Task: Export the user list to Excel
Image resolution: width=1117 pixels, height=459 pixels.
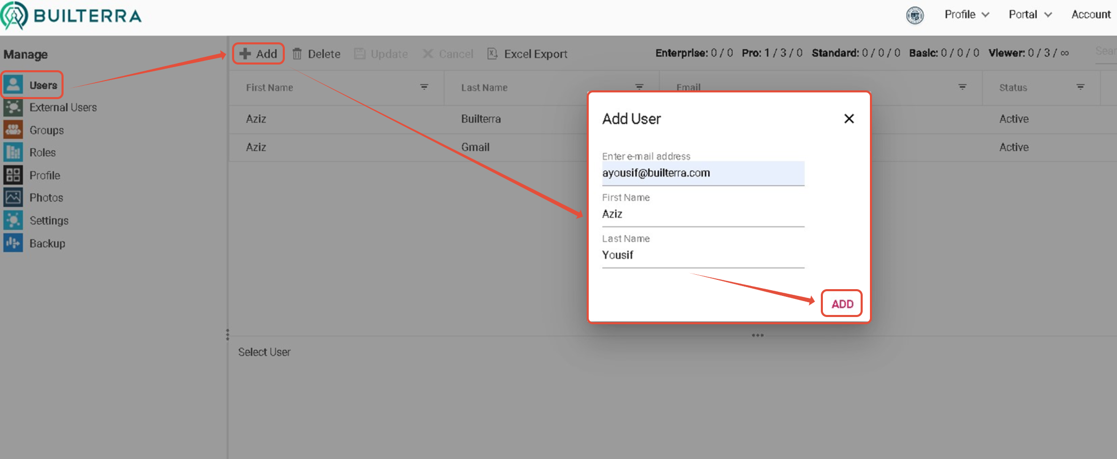Action: pos(527,54)
